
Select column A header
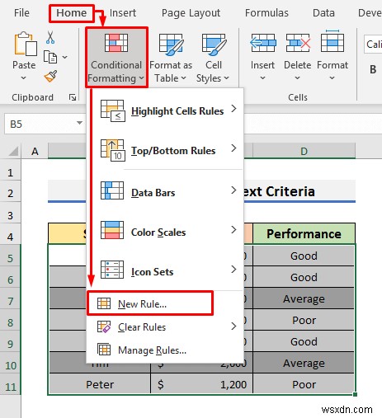pyautogui.click(x=35, y=151)
